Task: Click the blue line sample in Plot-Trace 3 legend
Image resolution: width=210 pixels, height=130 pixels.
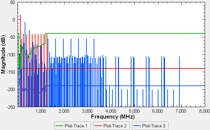Action: click(137, 126)
